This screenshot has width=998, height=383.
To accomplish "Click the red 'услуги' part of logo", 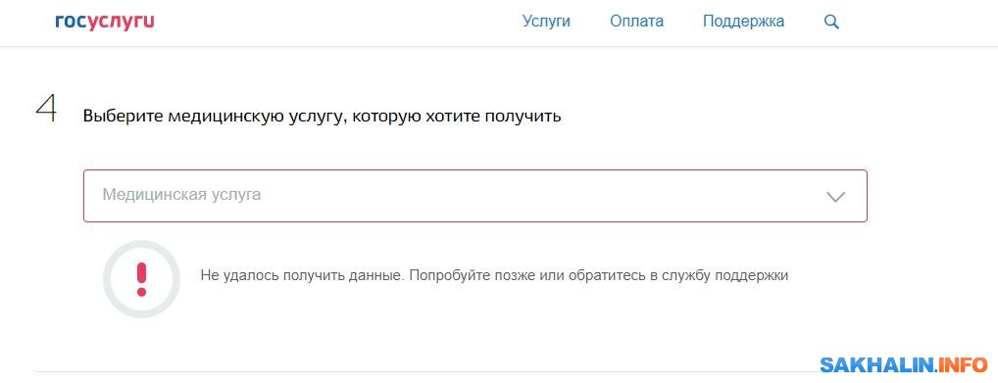I will tap(120, 23).
